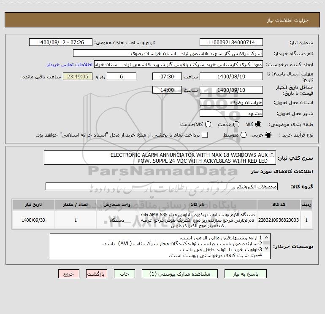Open مشاهده مدارک پیوستی (1) button

coord(180,274)
